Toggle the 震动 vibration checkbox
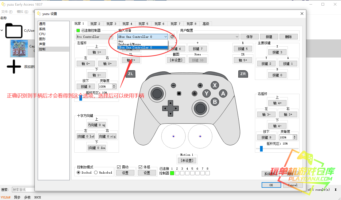This screenshot has height=200, width=341. click(x=119, y=167)
